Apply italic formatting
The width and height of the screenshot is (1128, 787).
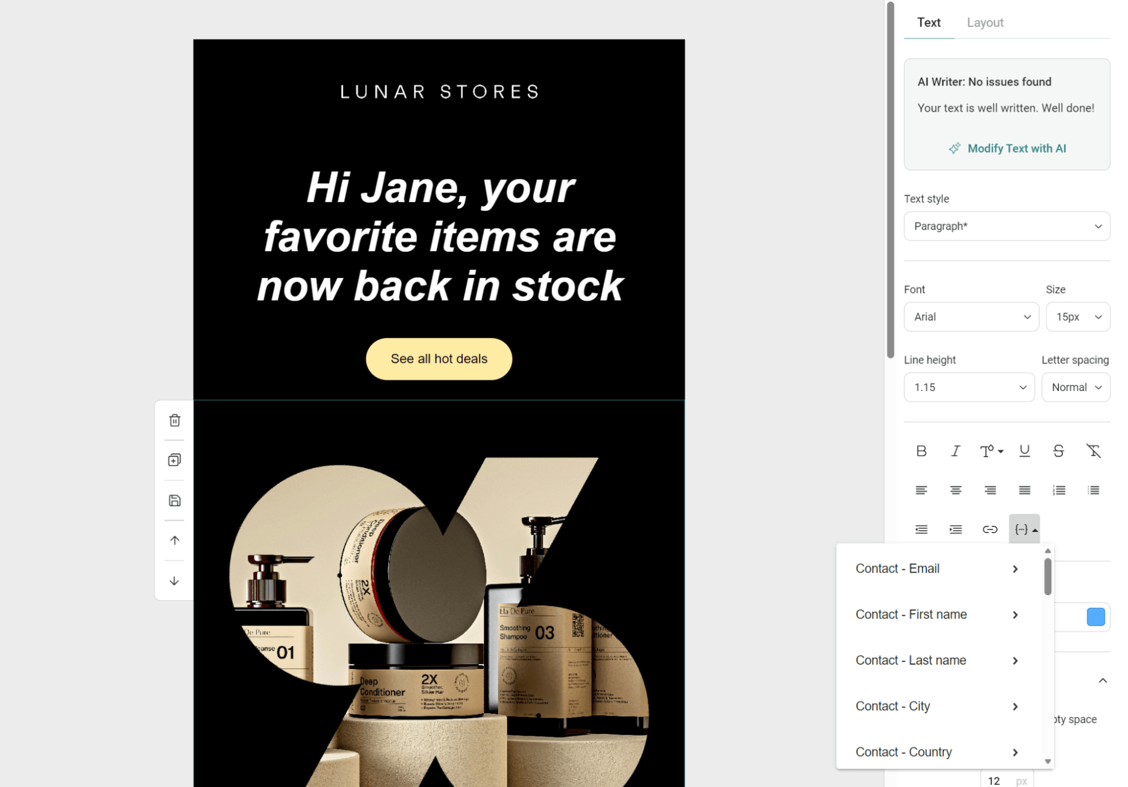pos(955,451)
